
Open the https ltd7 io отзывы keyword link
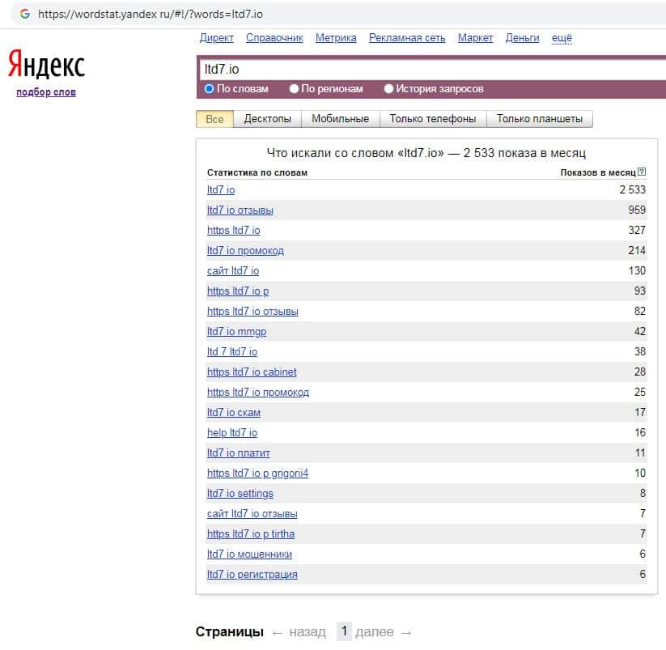click(252, 312)
